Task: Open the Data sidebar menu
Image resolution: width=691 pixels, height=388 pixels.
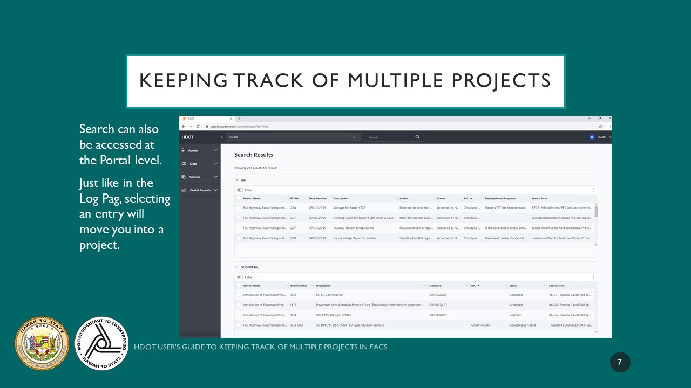Action: (x=200, y=163)
